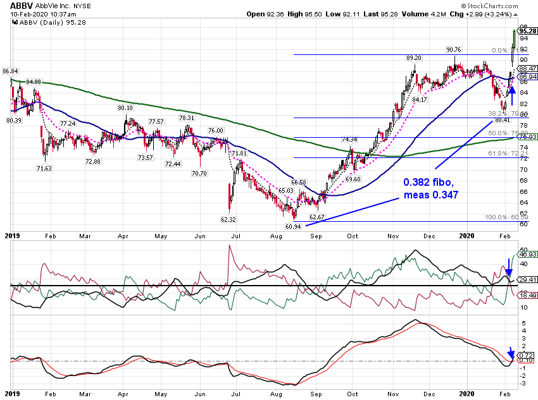Click the 60.94 bottom label
This screenshot has height=400, width=538.
pos(293,226)
